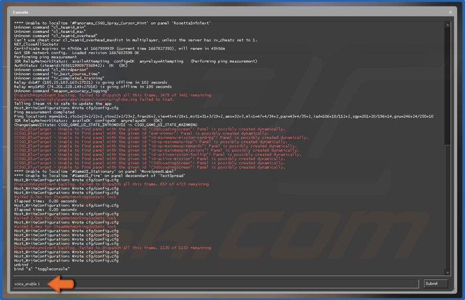Click the AuthStatus steamid line
The width and height of the screenshot is (465, 300).
pos(71,65)
